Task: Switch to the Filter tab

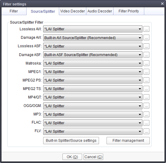Action: [14, 11]
